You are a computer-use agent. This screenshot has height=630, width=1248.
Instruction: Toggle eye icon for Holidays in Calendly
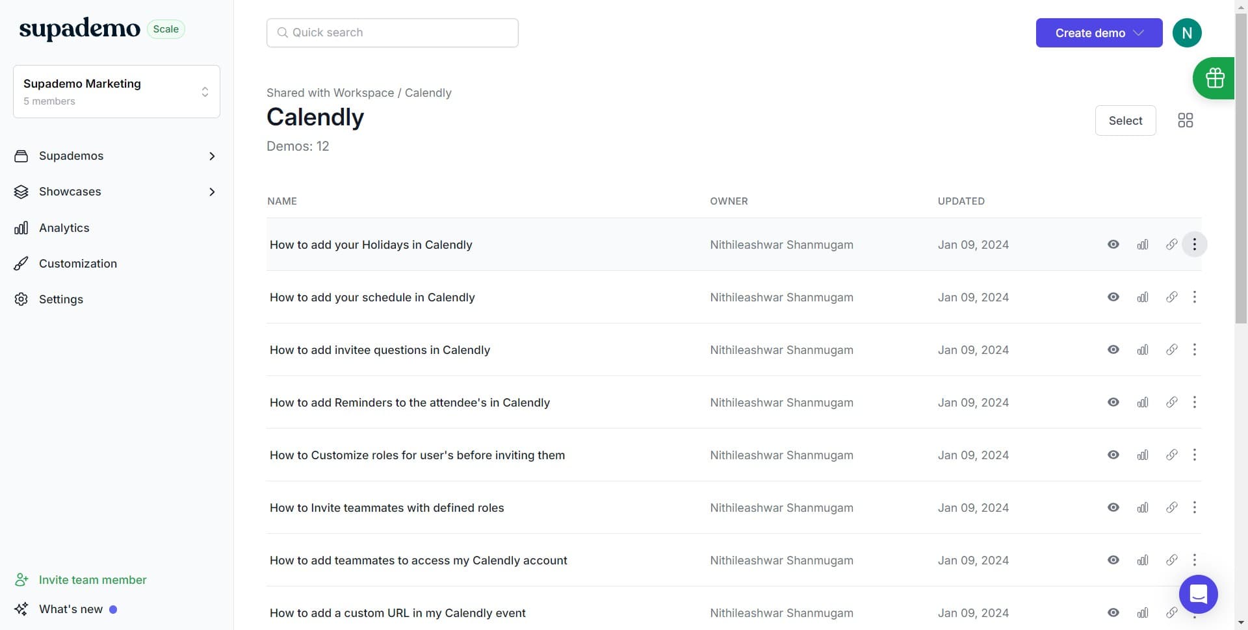tap(1113, 245)
